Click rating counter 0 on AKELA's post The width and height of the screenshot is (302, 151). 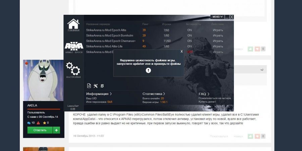click(263, 136)
